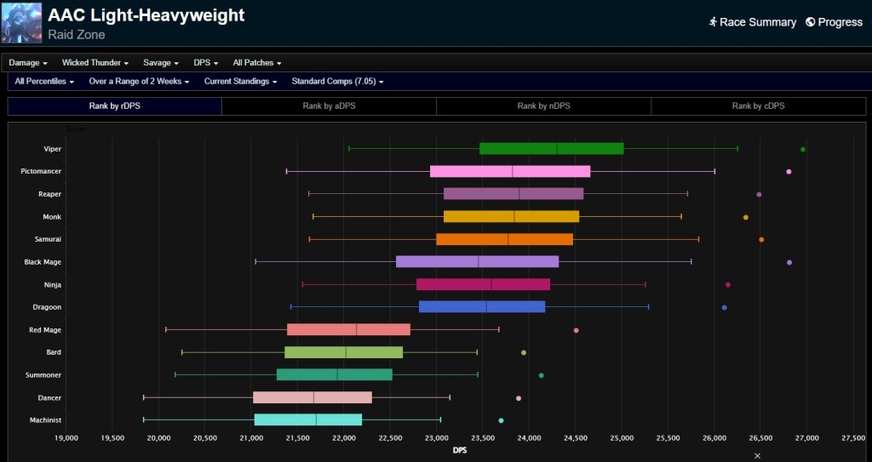This screenshot has height=462, width=872.
Task: Switch to Rank by nDPS tab
Action: tap(543, 106)
